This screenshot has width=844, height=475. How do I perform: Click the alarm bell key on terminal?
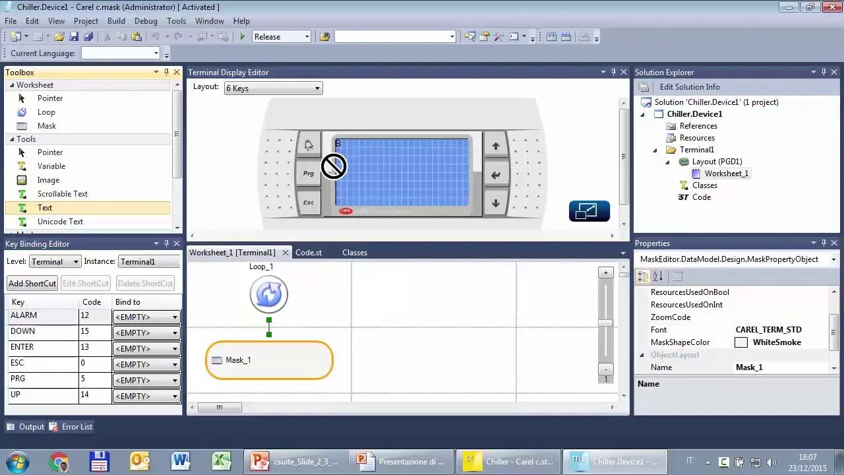(309, 145)
